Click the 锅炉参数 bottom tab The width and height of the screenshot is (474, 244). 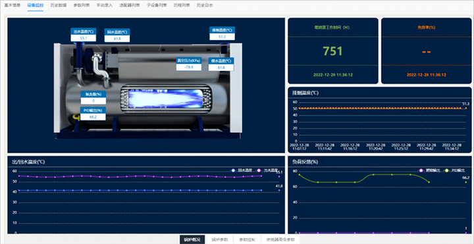click(220, 240)
